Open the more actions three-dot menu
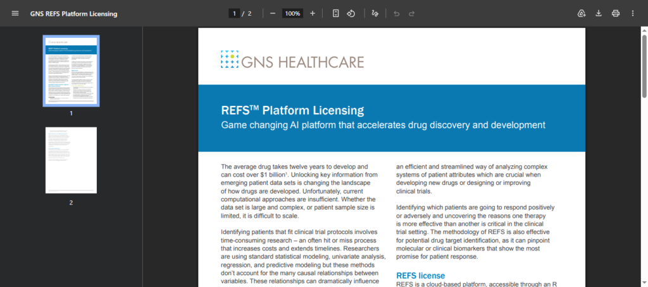 pyautogui.click(x=633, y=13)
